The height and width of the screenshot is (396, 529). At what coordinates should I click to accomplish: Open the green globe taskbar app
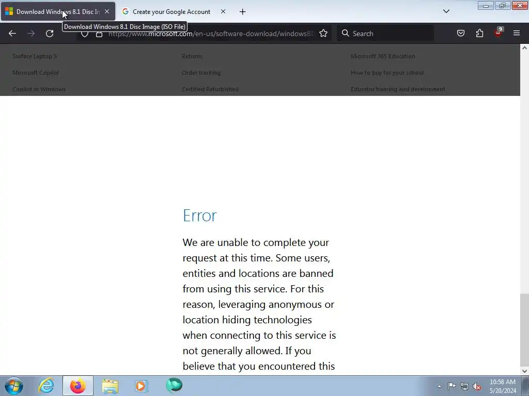pyautogui.click(x=174, y=385)
